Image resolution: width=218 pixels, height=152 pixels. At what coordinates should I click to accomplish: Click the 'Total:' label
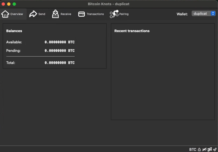click(11, 63)
